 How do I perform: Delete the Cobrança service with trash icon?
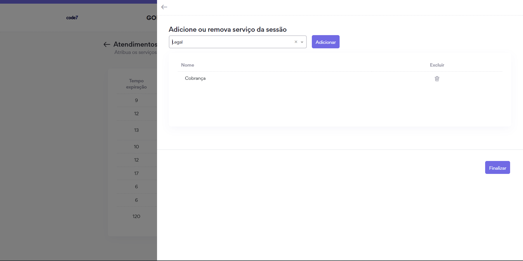pyautogui.click(x=437, y=79)
